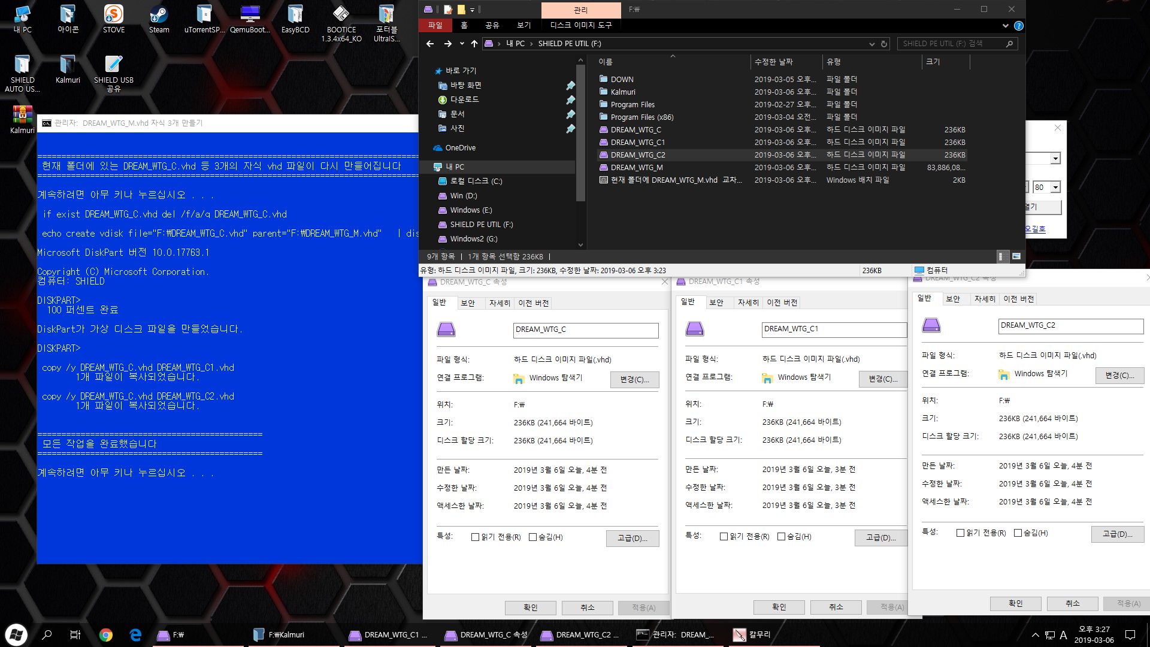The height and width of the screenshot is (647, 1150).
Task: Launch the Steam desktop icon
Action: 159,19
